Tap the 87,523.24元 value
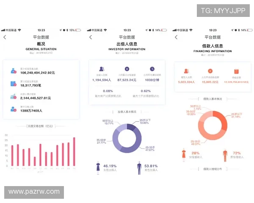Screen dimensions: 254x203 point(127,80)
